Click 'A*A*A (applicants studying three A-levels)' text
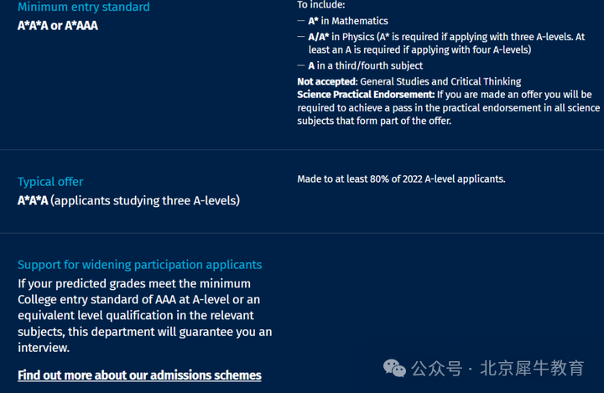The height and width of the screenshot is (393, 604). [128, 200]
